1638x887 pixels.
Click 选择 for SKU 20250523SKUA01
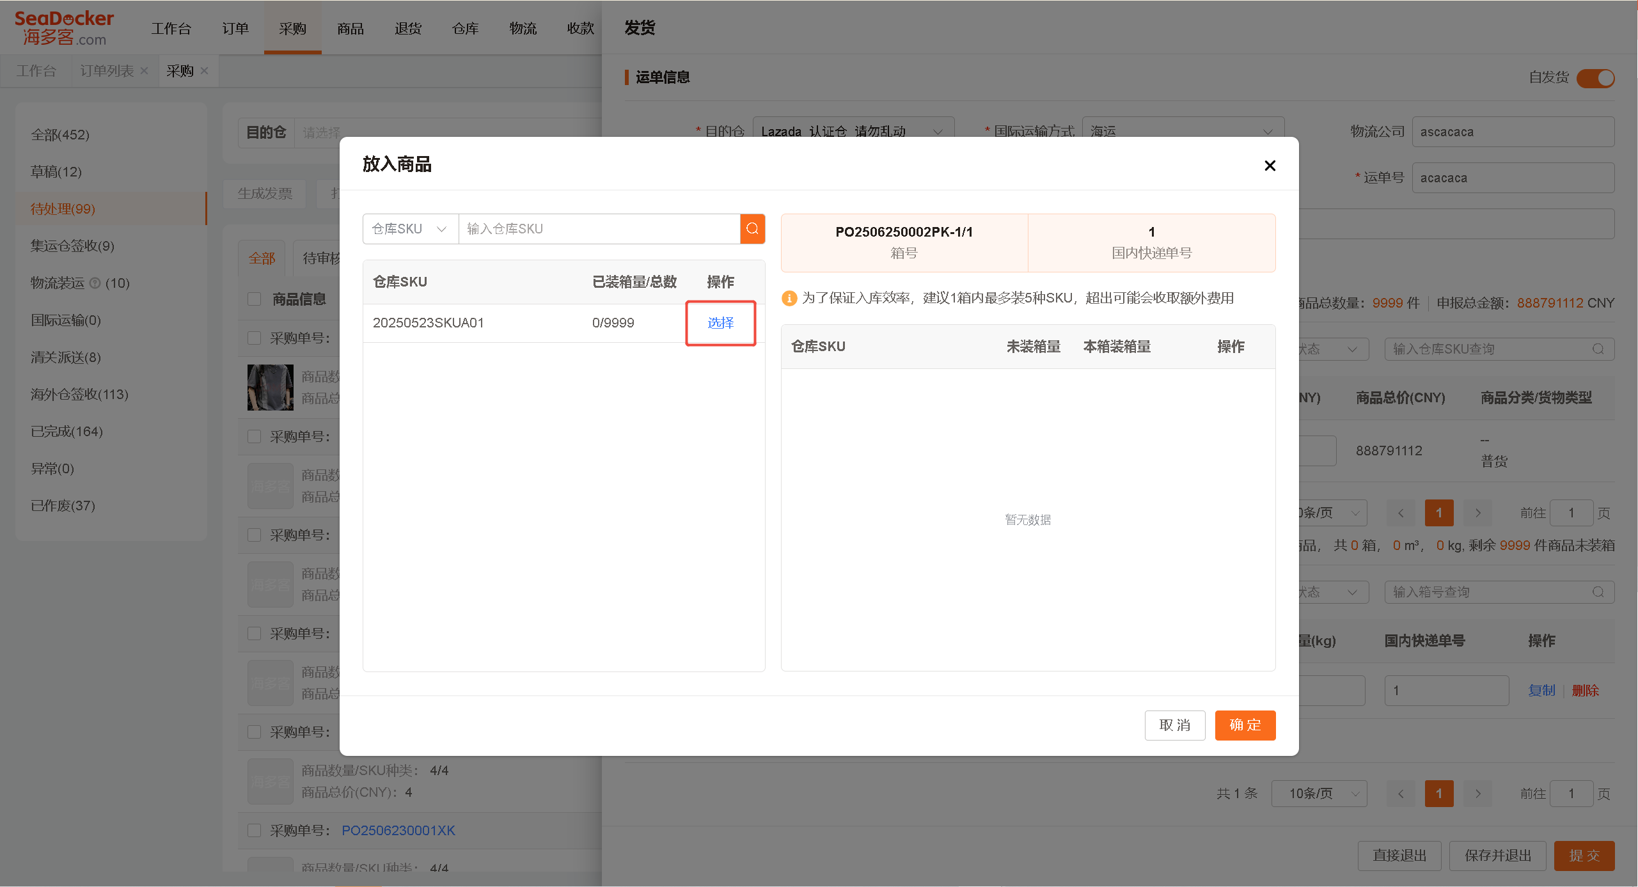click(x=720, y=323)
